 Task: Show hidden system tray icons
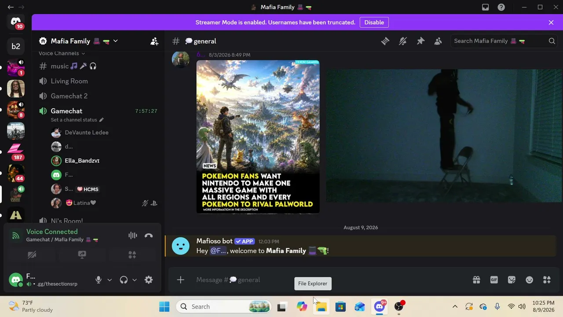[455, 306]
